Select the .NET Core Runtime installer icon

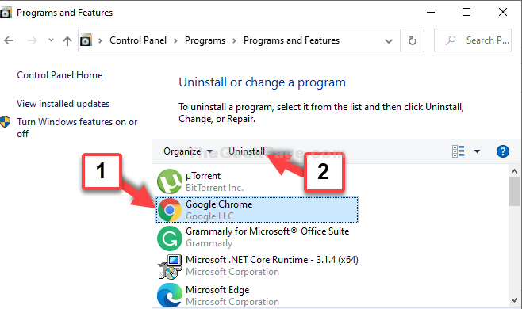click(170, 267)
